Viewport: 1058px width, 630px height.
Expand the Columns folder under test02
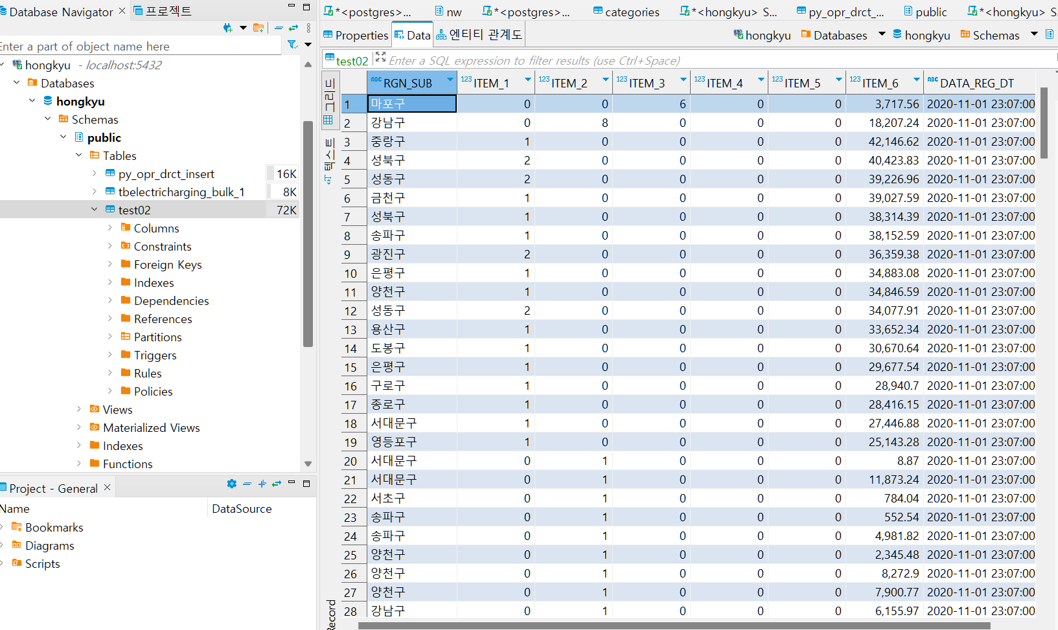(x=110, y=228)
